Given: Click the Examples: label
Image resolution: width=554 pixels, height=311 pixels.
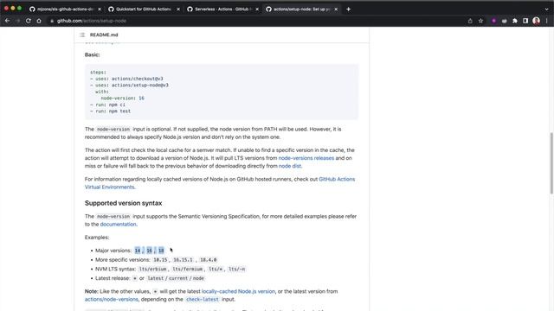Looking at the screenshot, I should [x=97, y=238].
